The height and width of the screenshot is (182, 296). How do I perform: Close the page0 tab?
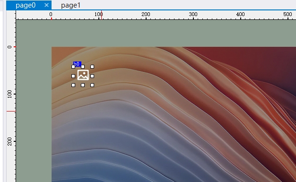[46, 5]
